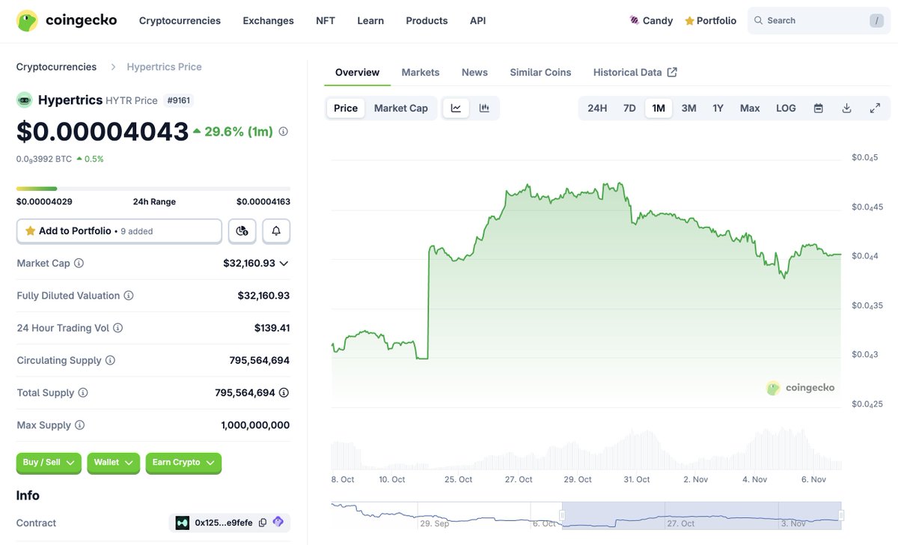Set chart range to 7D
Screen dimensions: 898x545
(629, 109)
